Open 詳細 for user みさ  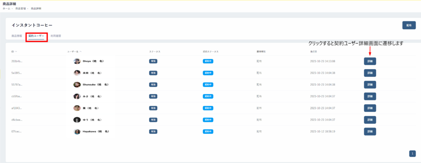370,96
